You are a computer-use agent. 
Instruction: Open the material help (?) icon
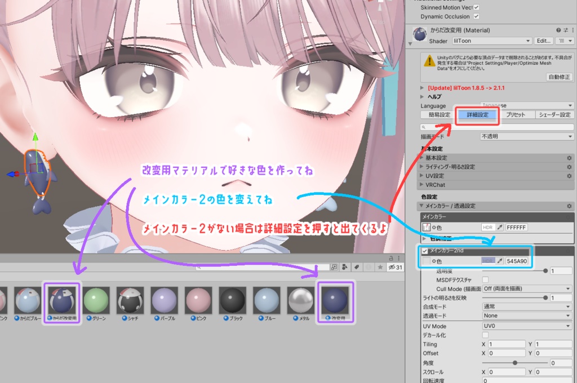557,30
